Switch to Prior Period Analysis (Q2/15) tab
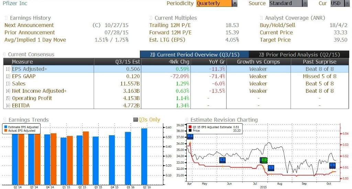This screenshot has height=189, width=352. pos(299,54)
